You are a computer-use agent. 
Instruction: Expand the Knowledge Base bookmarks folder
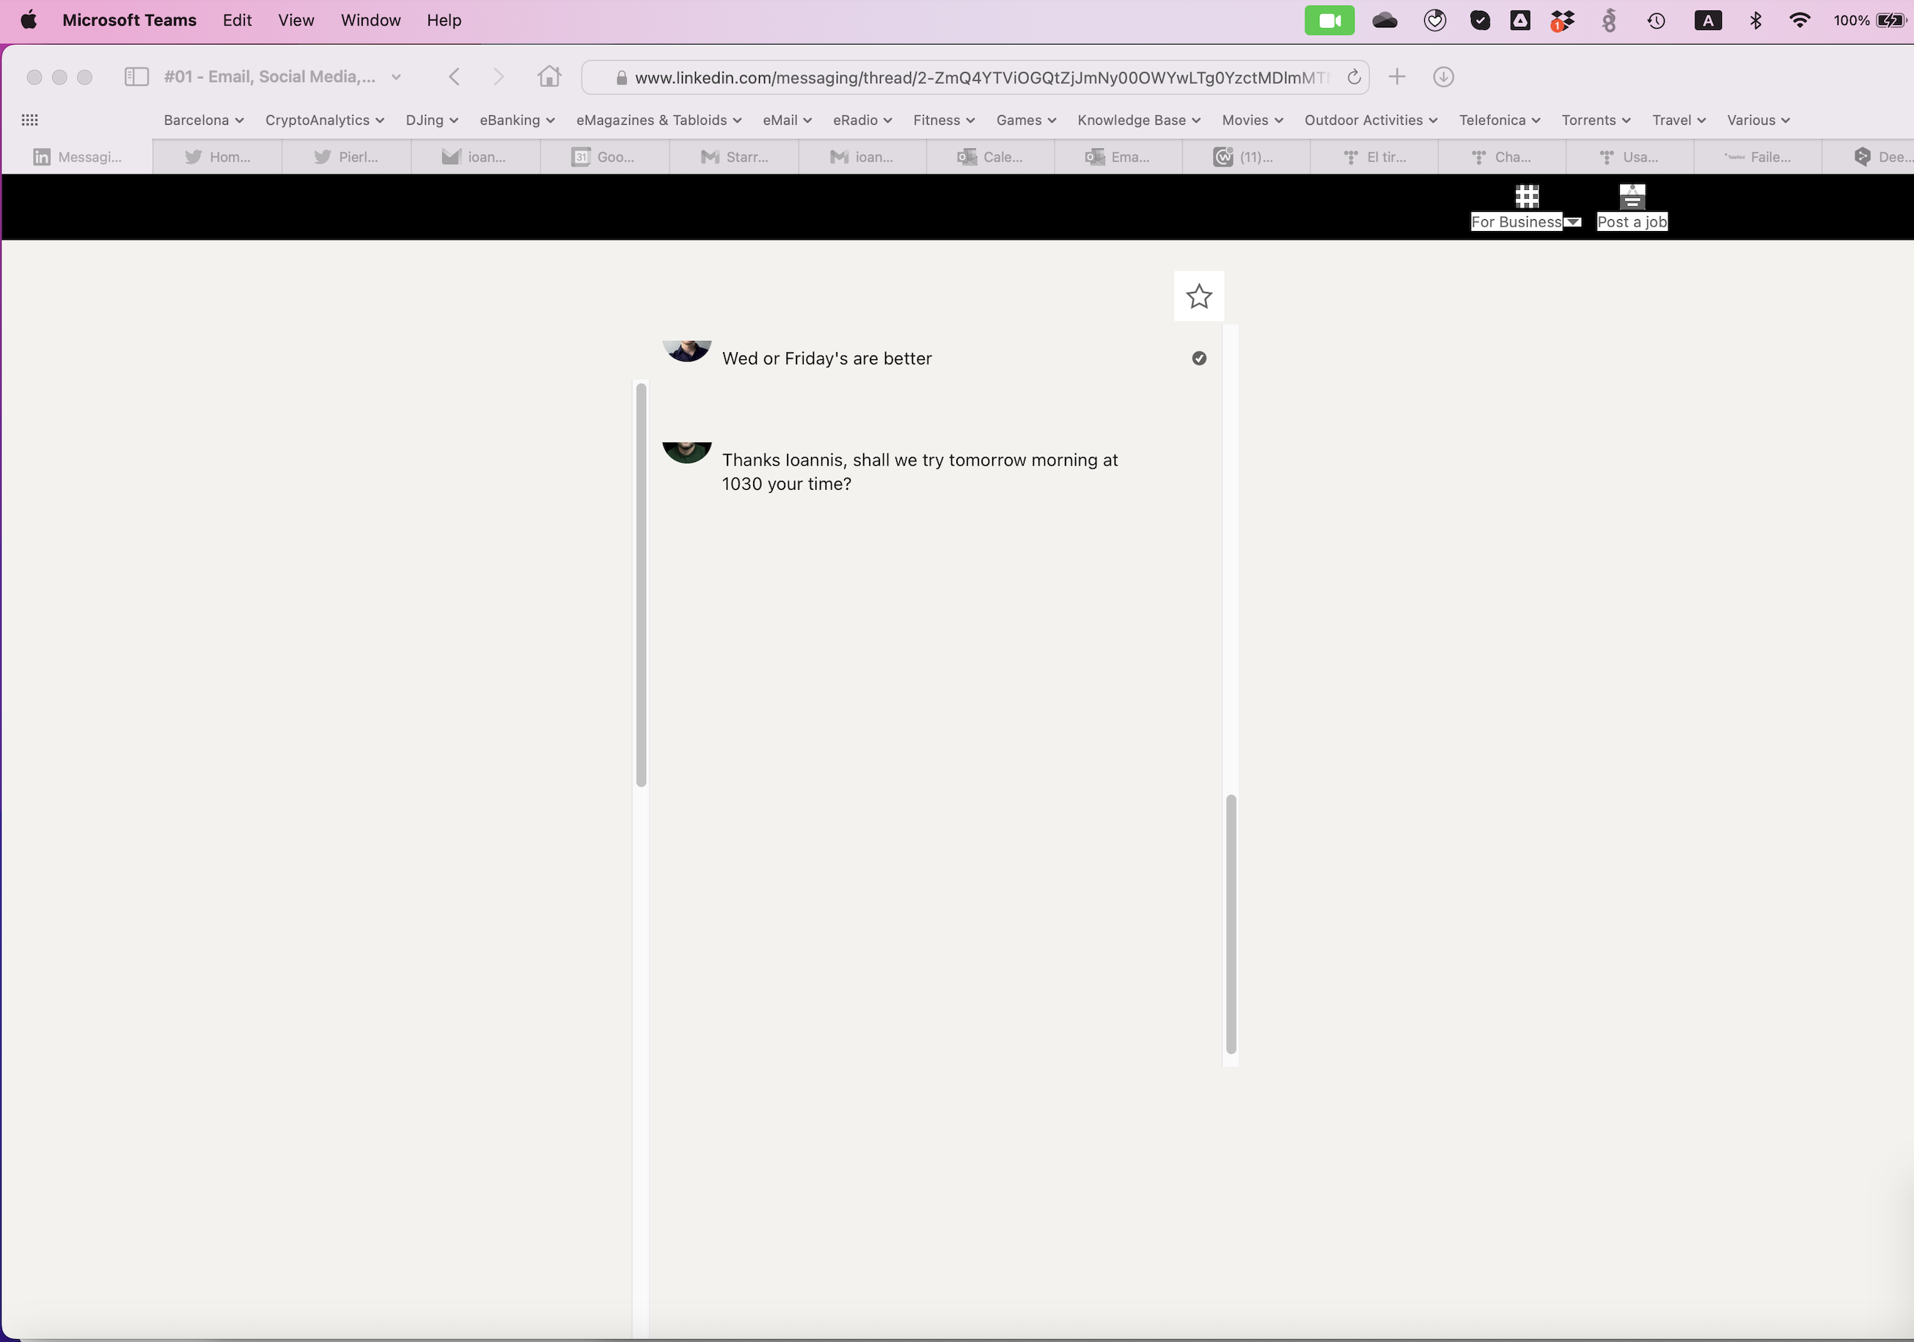pyautogui.click(x=1138, y=120)
